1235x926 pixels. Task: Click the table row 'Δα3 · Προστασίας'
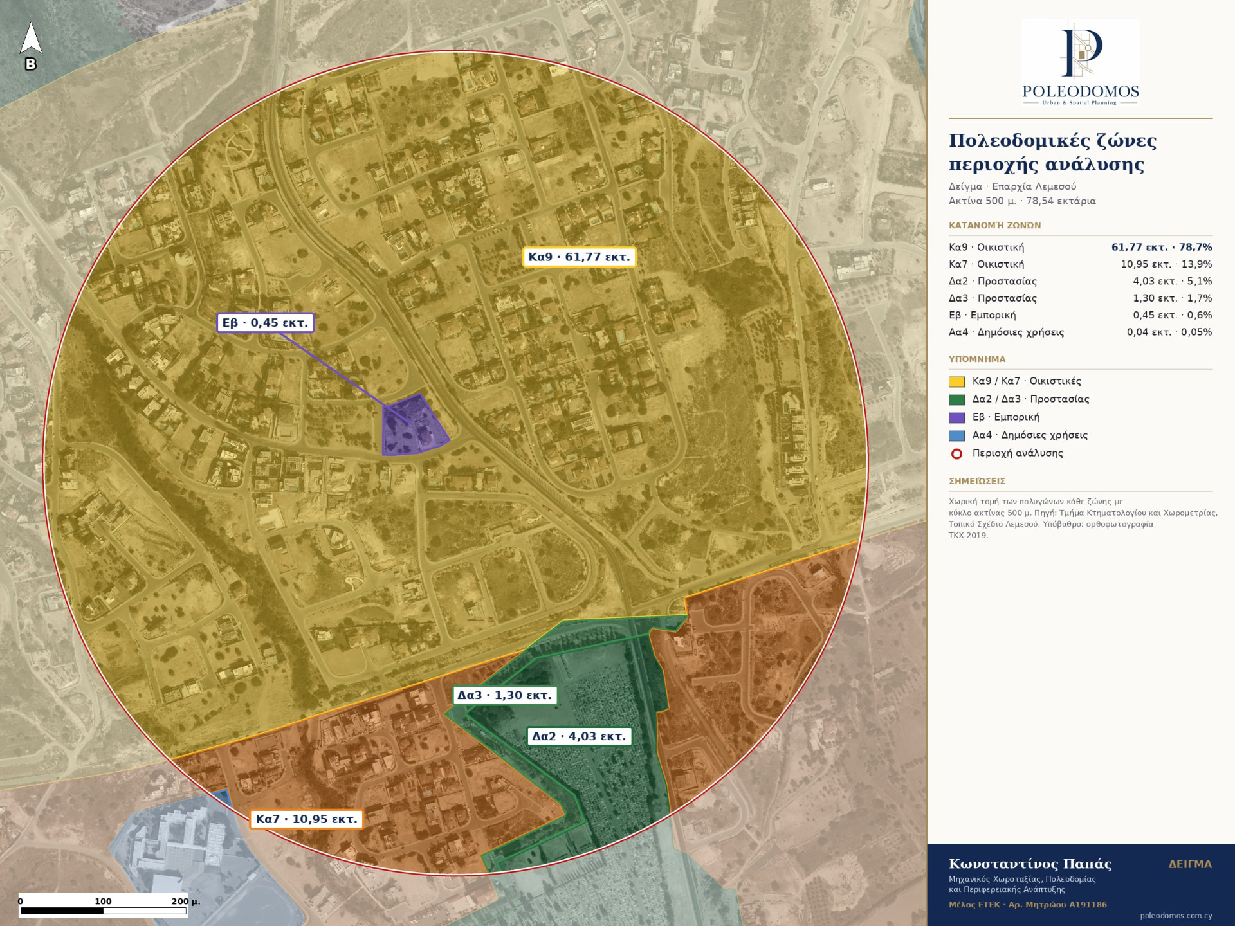(1081, 298)
